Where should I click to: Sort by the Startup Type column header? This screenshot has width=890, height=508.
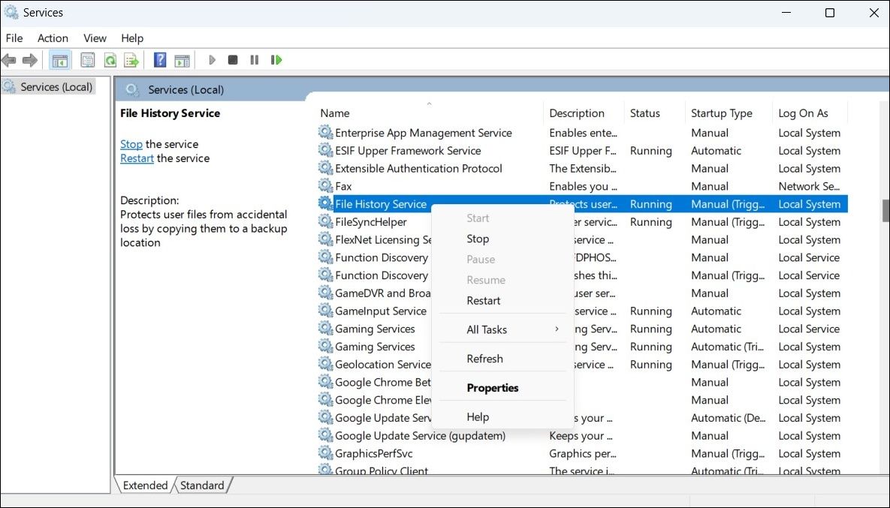729,113
